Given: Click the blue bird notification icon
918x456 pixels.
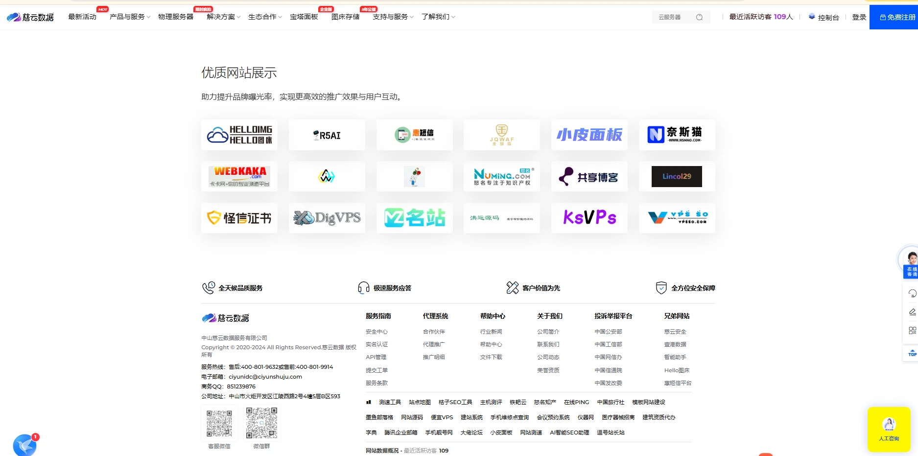Looking at the screenshot, I should click(x=24, y=445).
